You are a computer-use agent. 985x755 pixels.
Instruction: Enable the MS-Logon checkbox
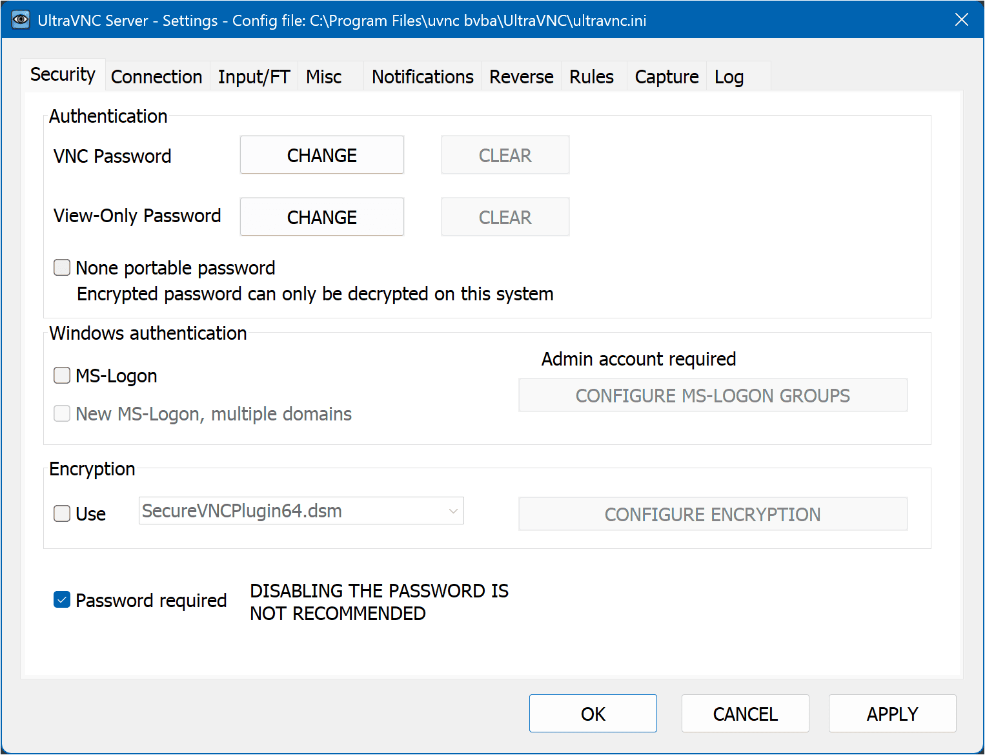coord(62,375)
